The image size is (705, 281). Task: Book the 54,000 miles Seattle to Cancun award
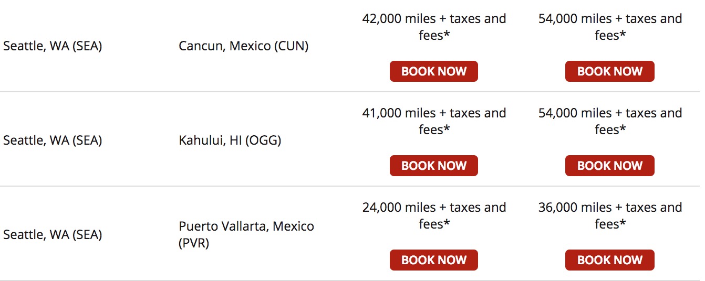click(609, 71)
